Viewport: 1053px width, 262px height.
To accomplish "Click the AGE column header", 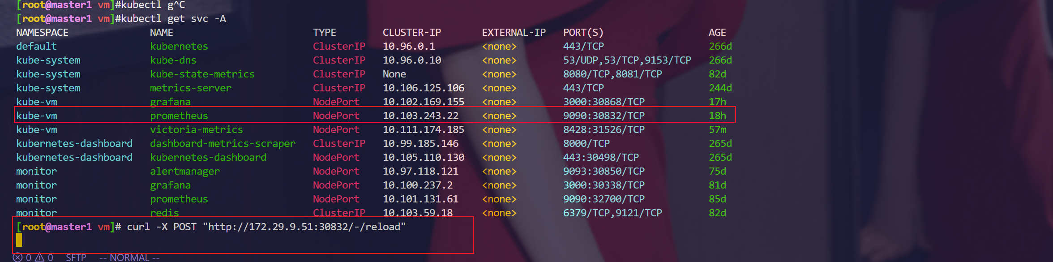I will (717, 32).
